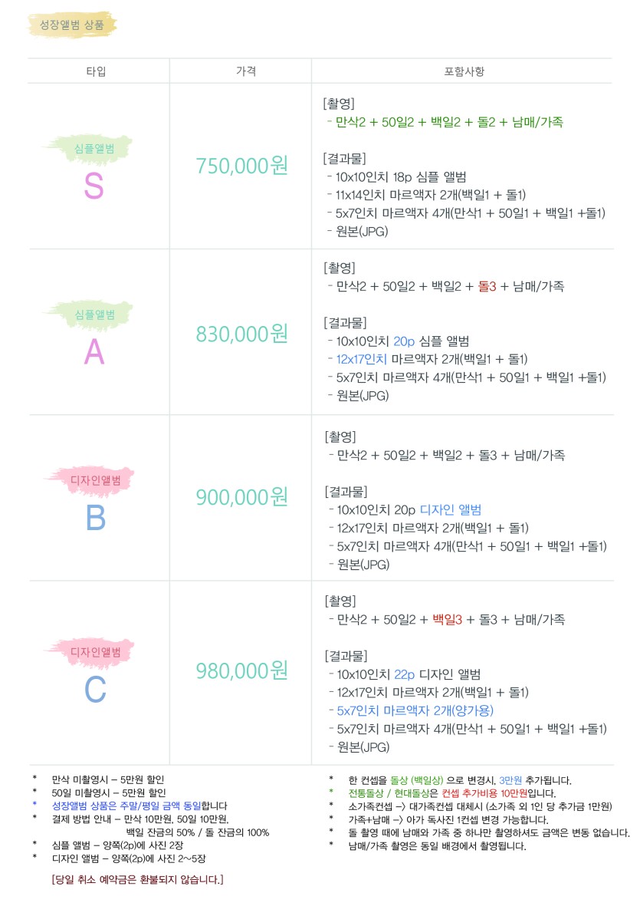The width and height of the screenshot is (640, 906).
Task: Select the blue B design album letter
Action: (x=96, y=517)
